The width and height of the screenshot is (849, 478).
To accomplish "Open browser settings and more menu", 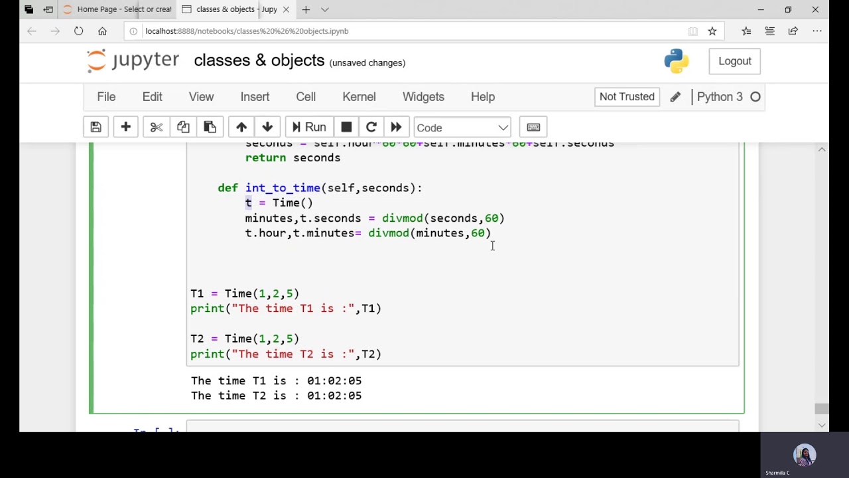I will pos(817,31).
